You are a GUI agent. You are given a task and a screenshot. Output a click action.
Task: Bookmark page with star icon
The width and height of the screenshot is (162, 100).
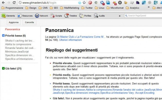tap(84, 3)
